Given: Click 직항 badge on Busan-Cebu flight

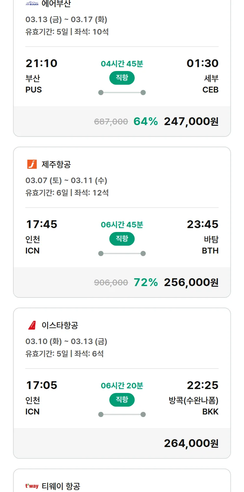Looking at the screenshot, I should coord(122,78).
